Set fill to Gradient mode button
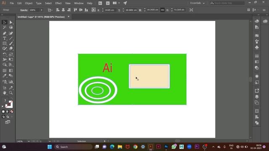The image size is (269, 151). [8, 112]
